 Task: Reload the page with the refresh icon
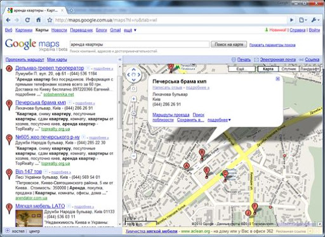[x=27, y=20]
